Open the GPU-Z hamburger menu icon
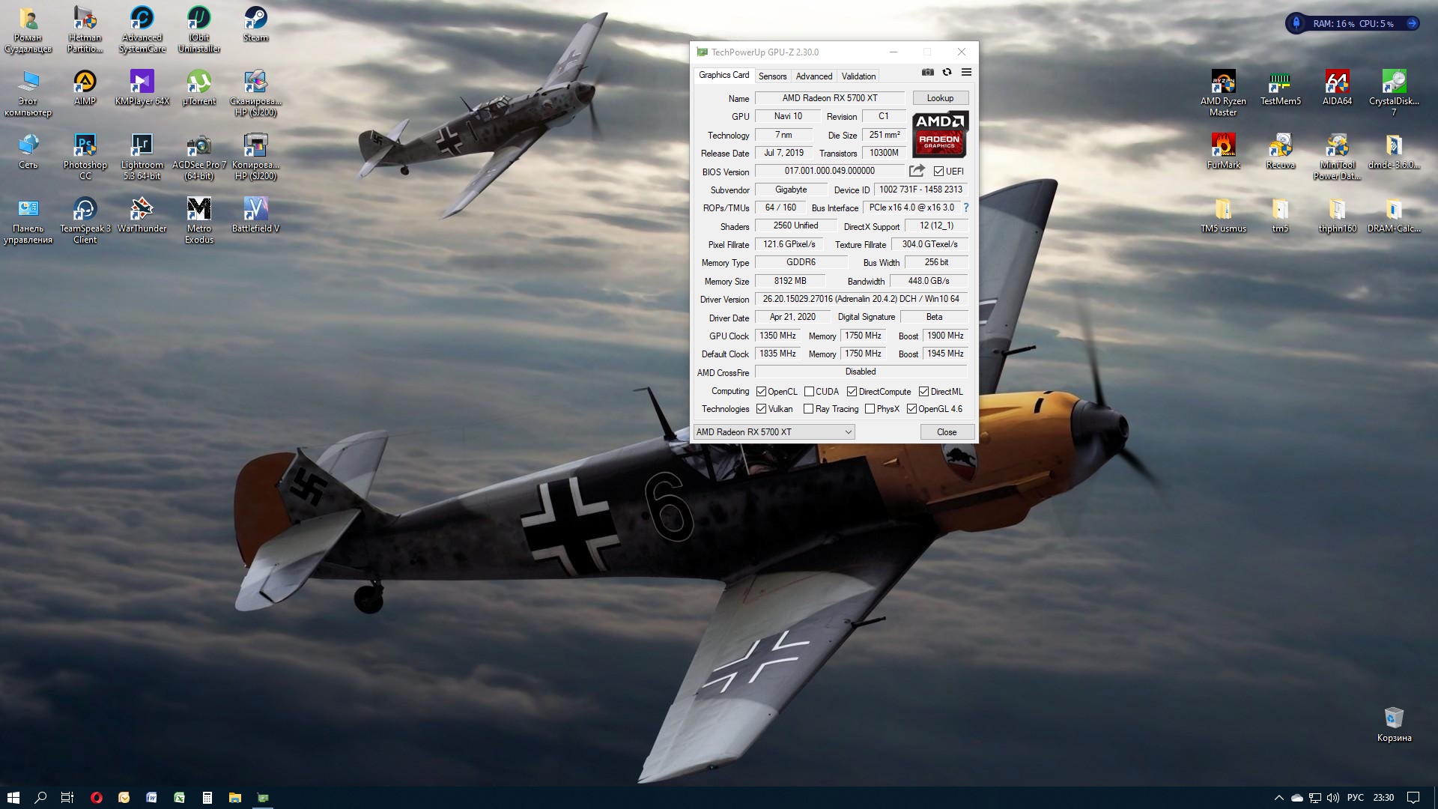1438x809 pixels. tap(966, 72)
